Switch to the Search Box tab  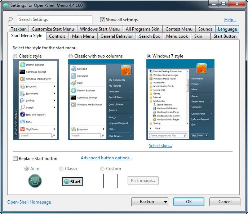[150, 36]
